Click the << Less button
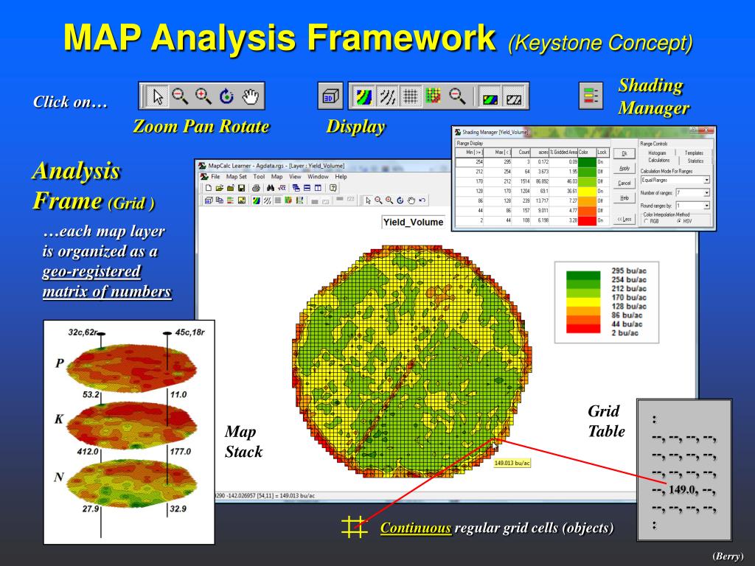This screenshot has height=566, width=755. point(624,219)
